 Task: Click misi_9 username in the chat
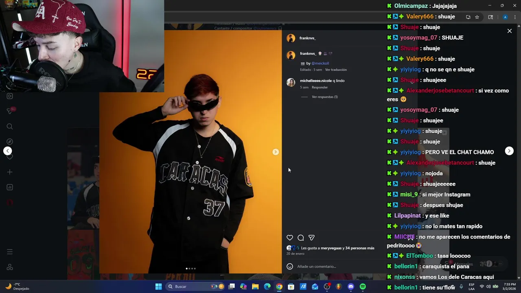click(409, 195)
